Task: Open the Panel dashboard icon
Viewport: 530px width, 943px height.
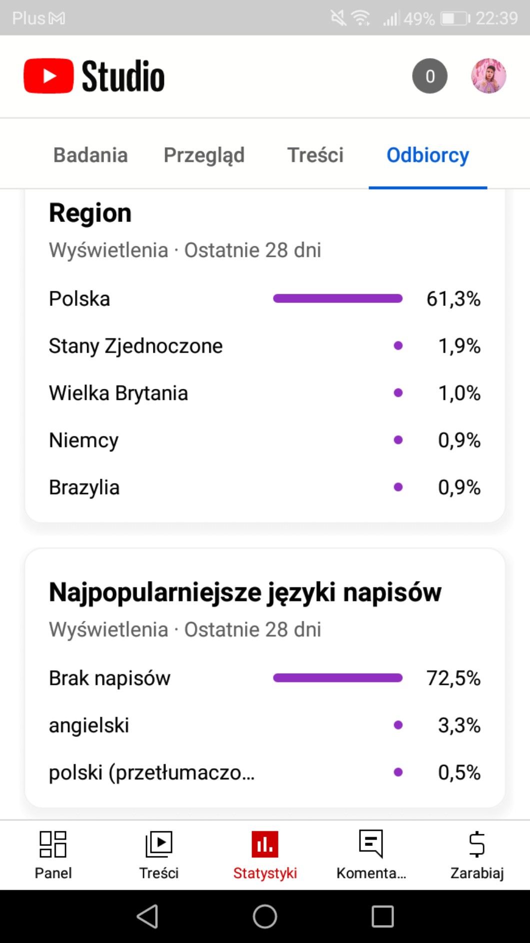Action: click(53, 844)
